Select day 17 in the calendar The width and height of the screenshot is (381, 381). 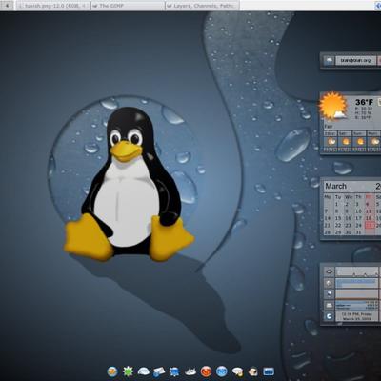point(358,218)
